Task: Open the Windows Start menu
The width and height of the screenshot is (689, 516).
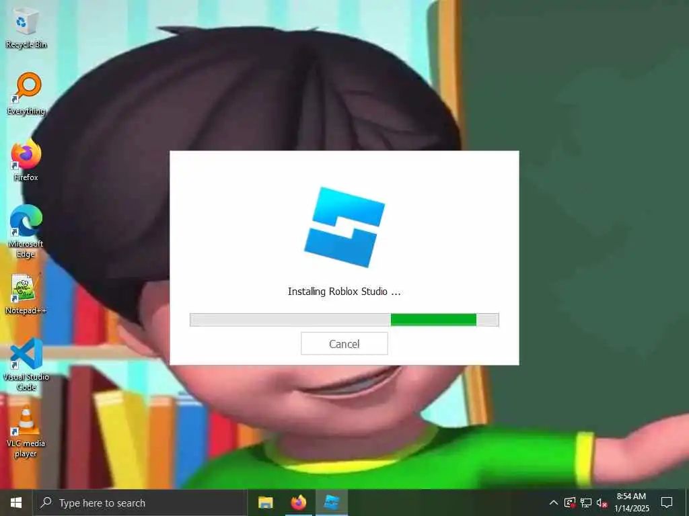Action: pos(16,503)
